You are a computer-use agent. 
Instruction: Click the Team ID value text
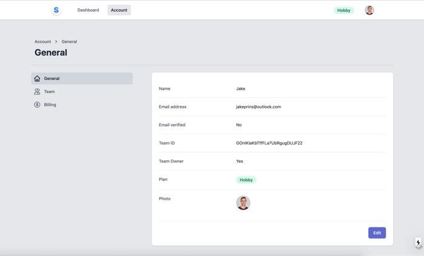click(x=269, y=143)
